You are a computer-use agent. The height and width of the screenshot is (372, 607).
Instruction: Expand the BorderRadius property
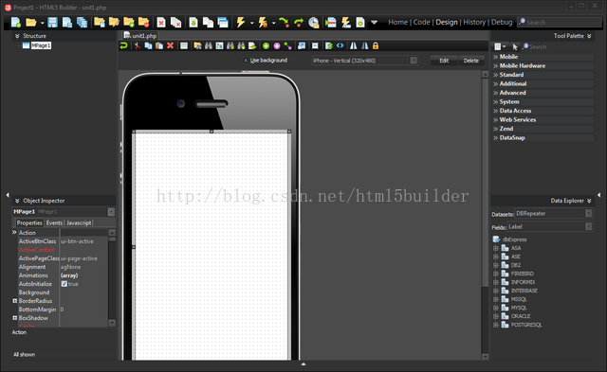pos(15,301)
